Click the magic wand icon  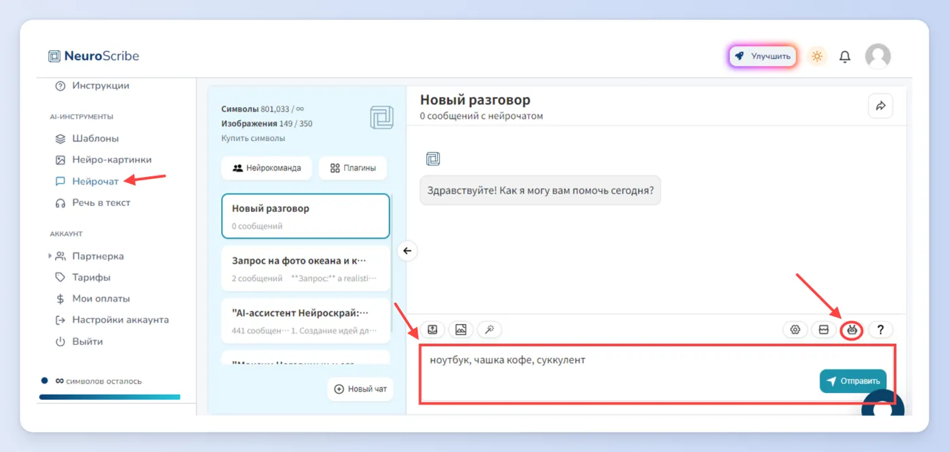(x=489, y=330)
